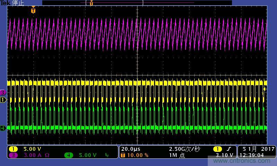The width and height of the screenshot is (277, 166).
Task: Toggle channel 4 badge in bottom readout
Action: point(69,155)
